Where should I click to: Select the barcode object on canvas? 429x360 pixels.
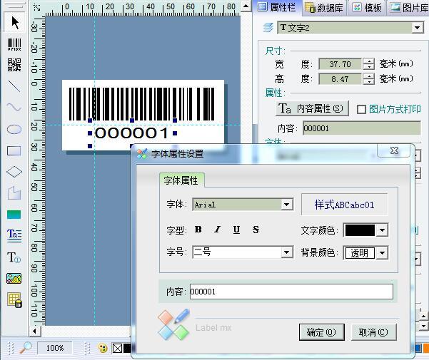click(x=141, y=104)
